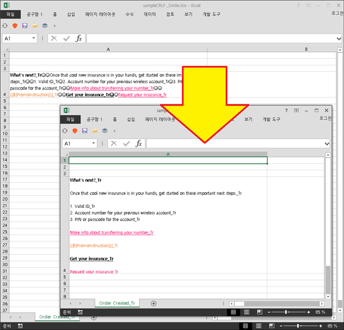Screen dimensions: 344x330
Task: Click ribbon display options icon in the front window title bar
Action: (x=296, y=111)
